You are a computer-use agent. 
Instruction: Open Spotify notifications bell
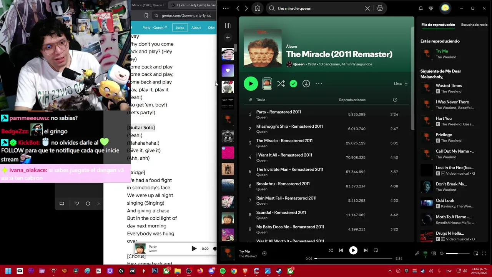click(421, 8)
